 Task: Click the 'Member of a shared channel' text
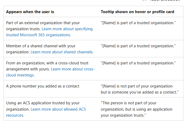pos(41,46)
